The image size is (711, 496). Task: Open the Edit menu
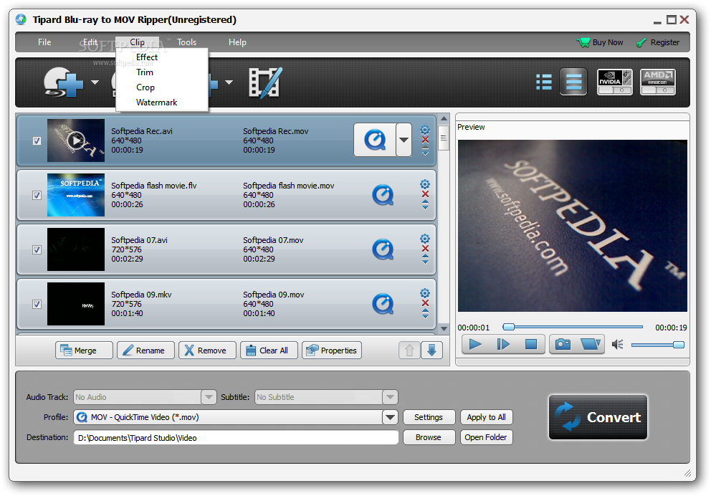point(90,42)
